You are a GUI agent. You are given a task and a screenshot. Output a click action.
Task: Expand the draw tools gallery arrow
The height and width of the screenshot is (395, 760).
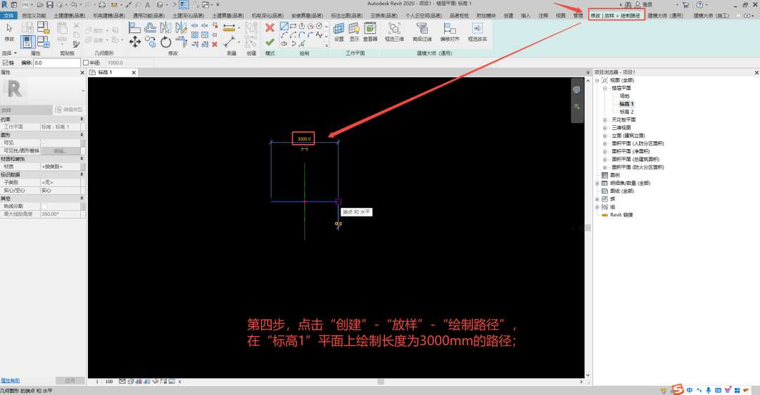pos(327,45)
